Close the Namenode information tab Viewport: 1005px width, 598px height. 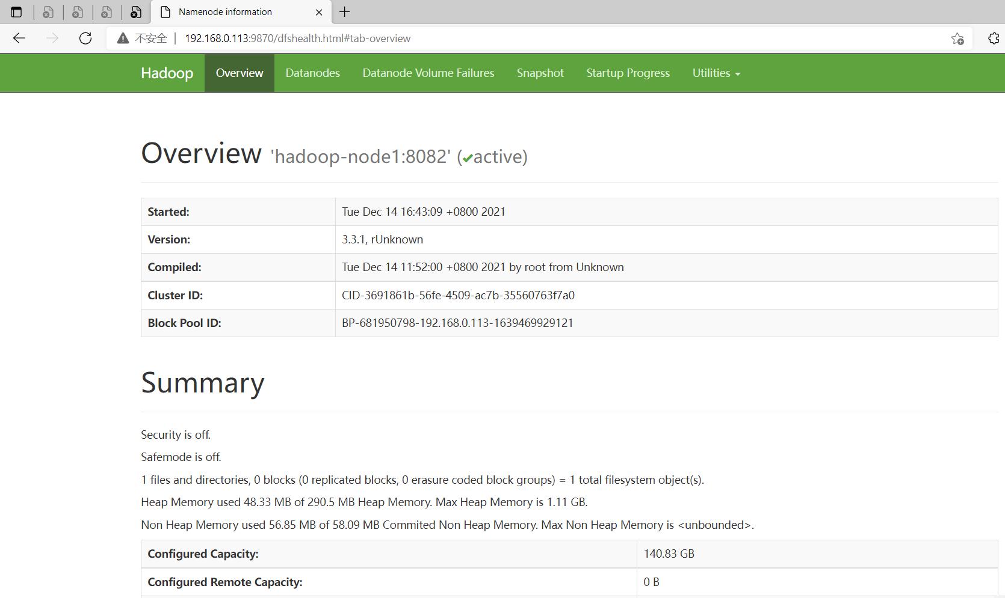pyautogui.click(x=319, y=11)
